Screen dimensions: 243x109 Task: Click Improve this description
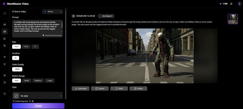pos(52,35)
